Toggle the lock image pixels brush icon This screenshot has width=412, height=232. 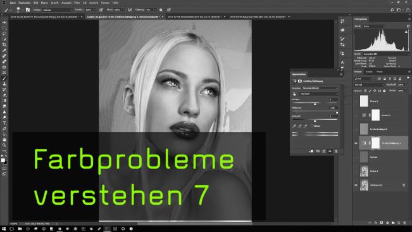[x=370, y=91]
